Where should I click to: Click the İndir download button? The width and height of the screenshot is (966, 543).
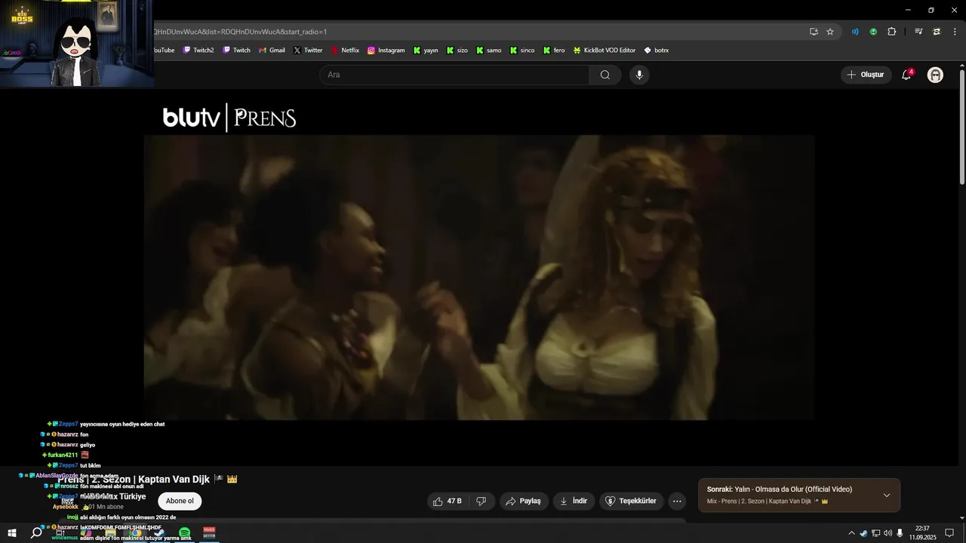pyautogui.click(x=574, y=501)
